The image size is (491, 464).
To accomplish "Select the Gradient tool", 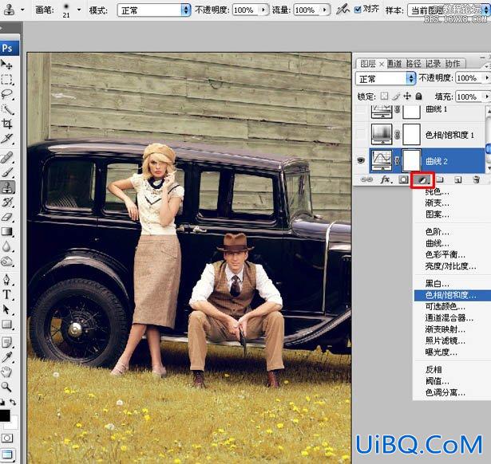I will [6, 232].
